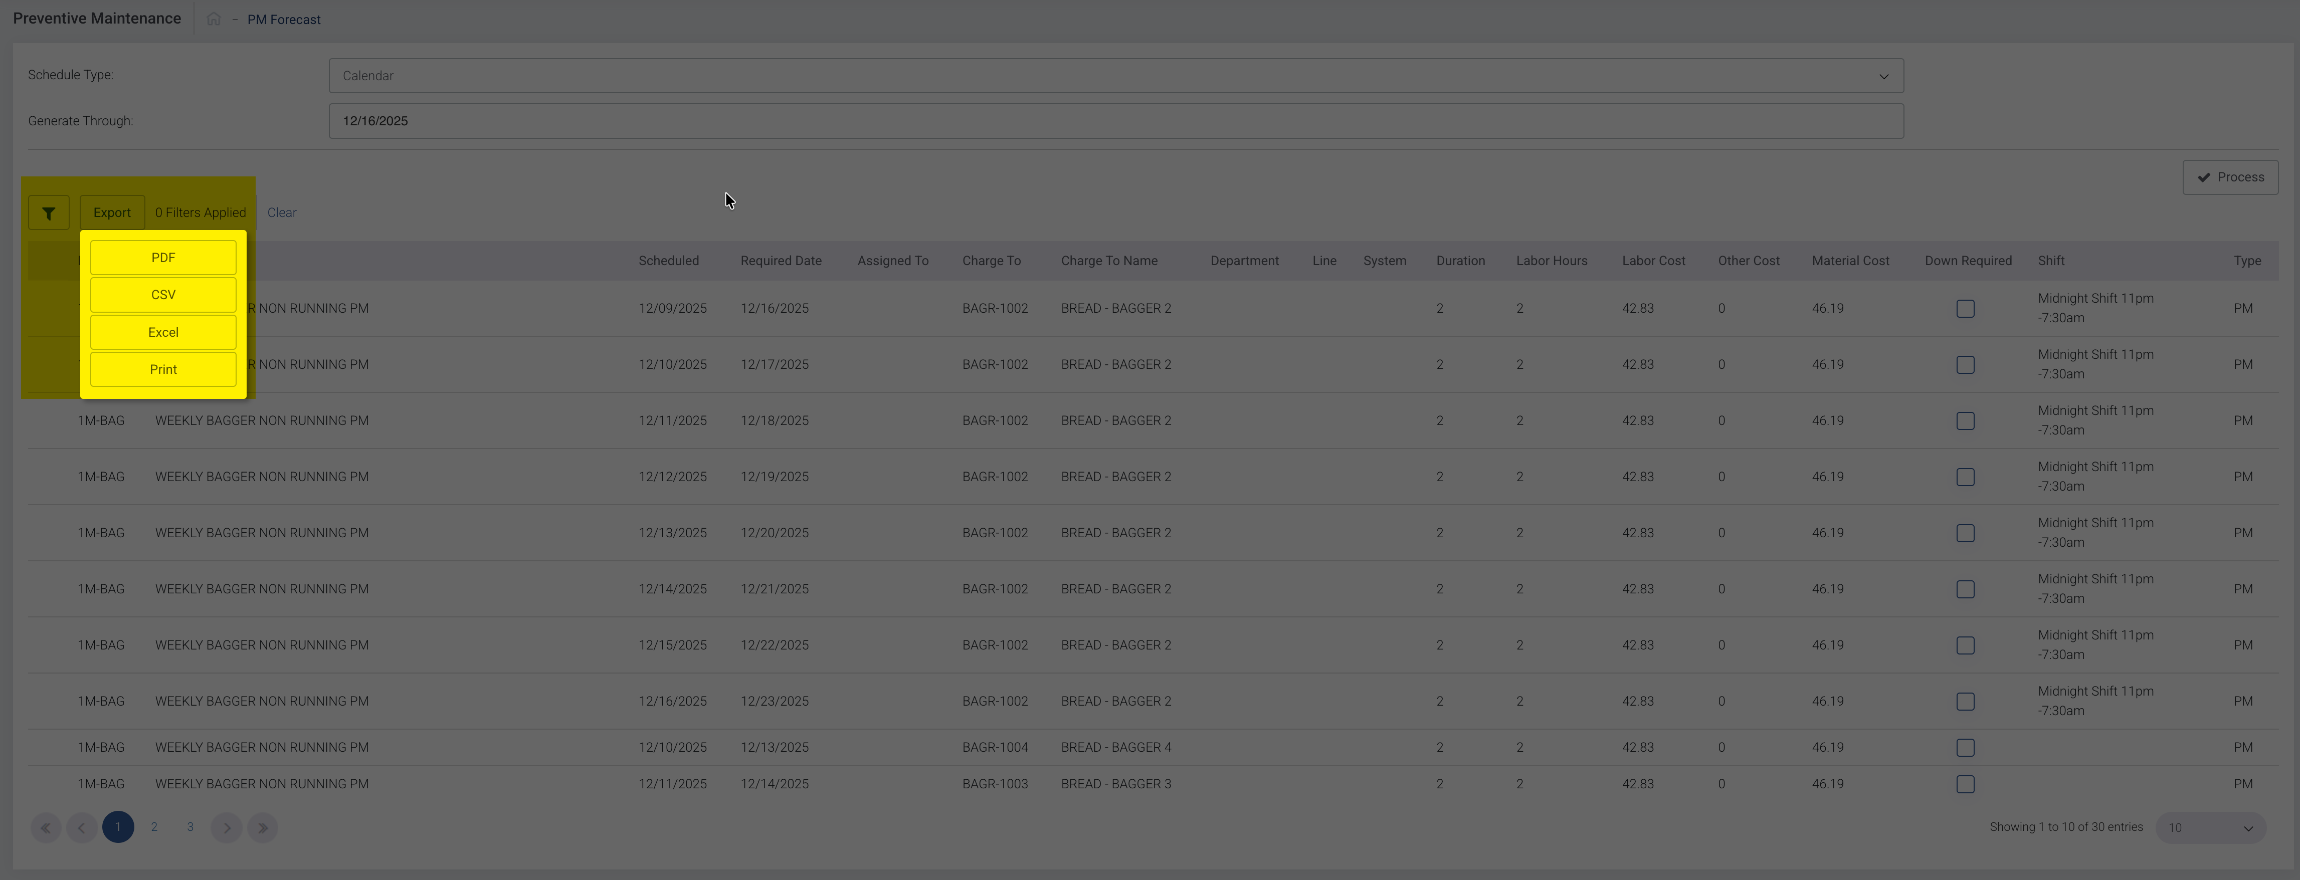Expand the page size selector
The width and height of the screenshot is (2300, 880).
click(x=2210, y=828)
